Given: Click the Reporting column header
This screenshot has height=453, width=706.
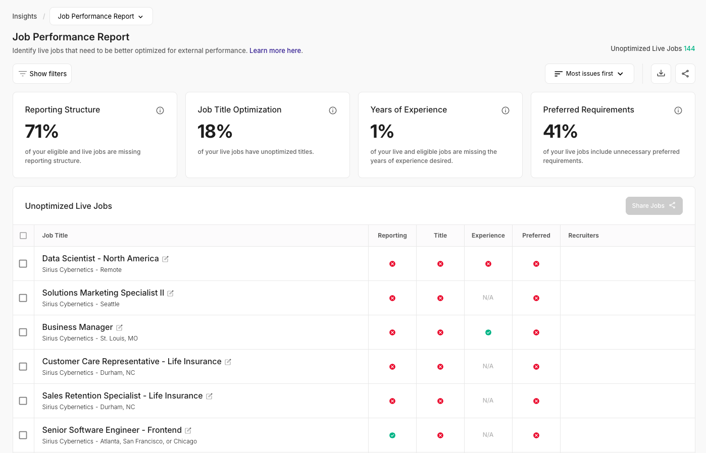Looking at the screenshot, I should point(392,236).
